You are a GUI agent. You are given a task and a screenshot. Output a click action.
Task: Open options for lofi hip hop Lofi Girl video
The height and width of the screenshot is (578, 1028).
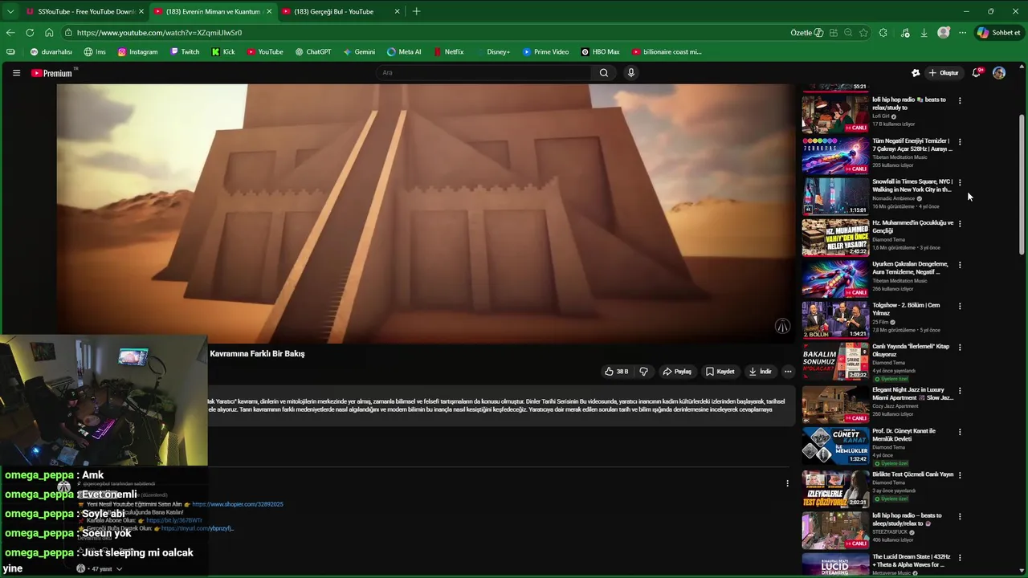960,100
